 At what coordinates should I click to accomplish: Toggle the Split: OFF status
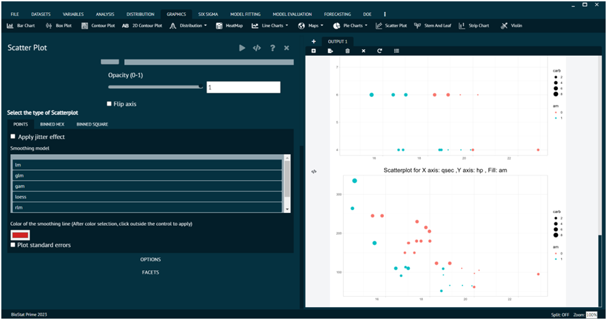[x=560, y=315]
